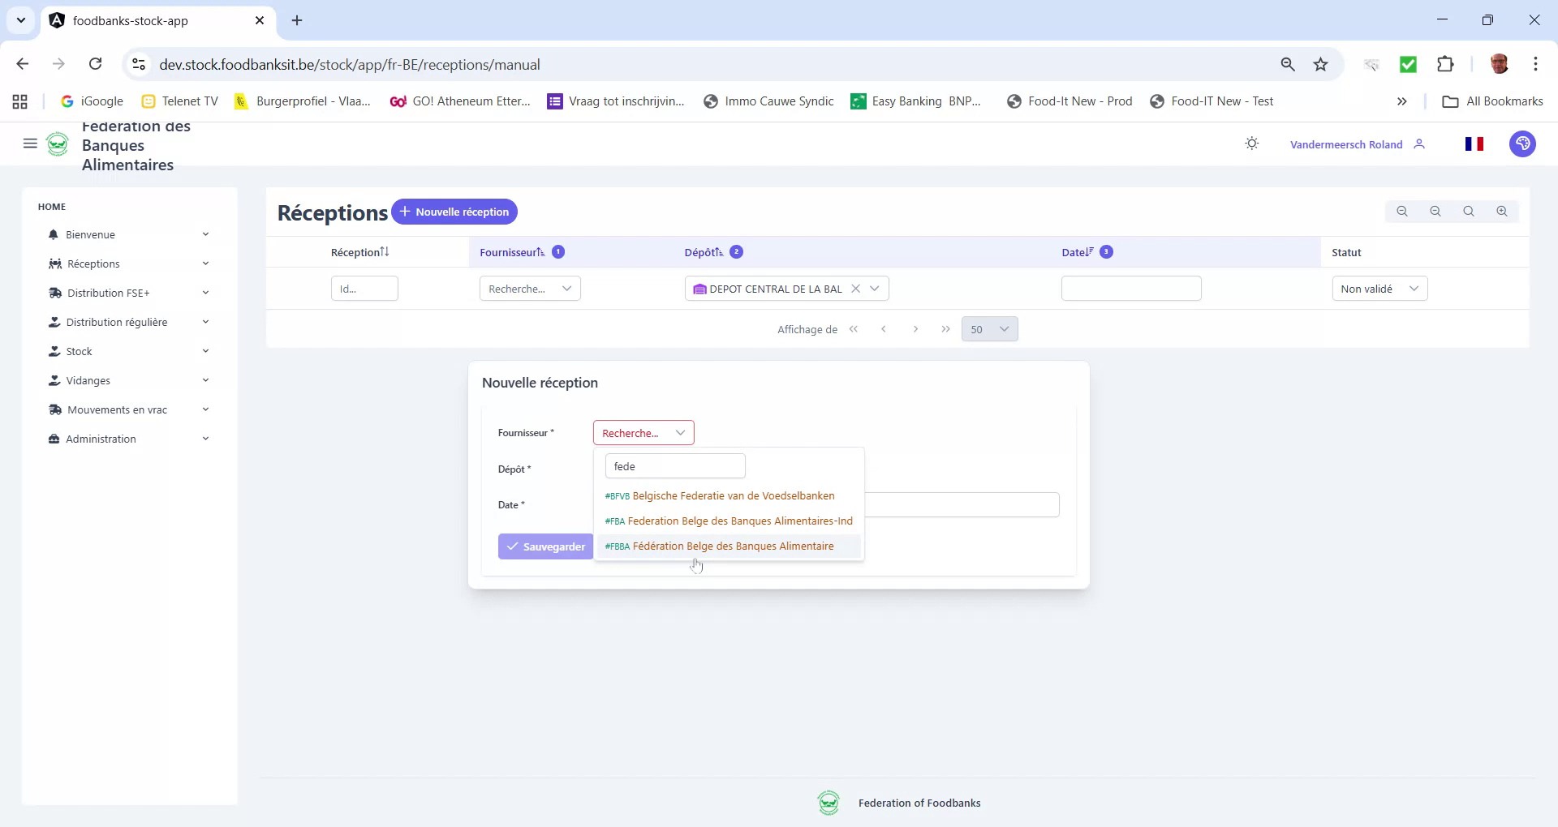This screenshot has width=1558, height=827.
Task: Zoom out the table with minus magnifier
Action: 1435,211
